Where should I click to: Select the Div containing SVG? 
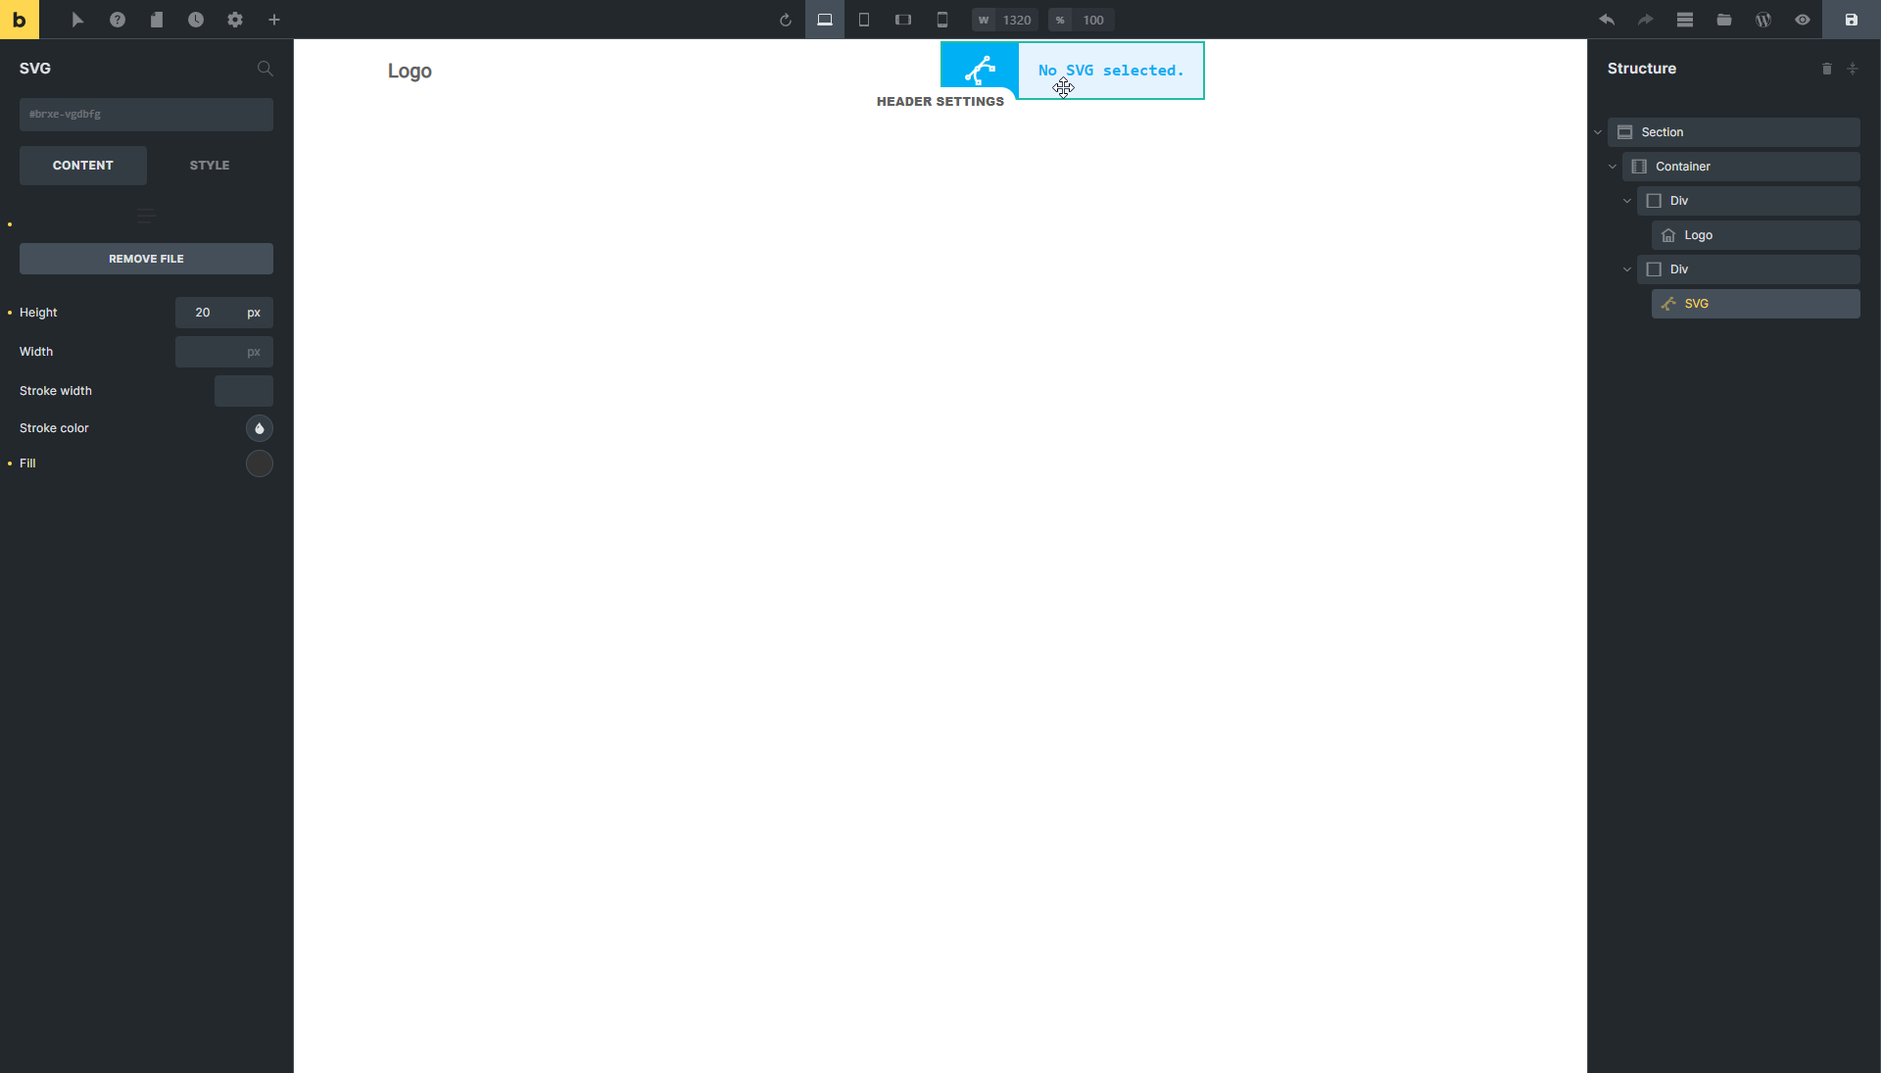1749,269
